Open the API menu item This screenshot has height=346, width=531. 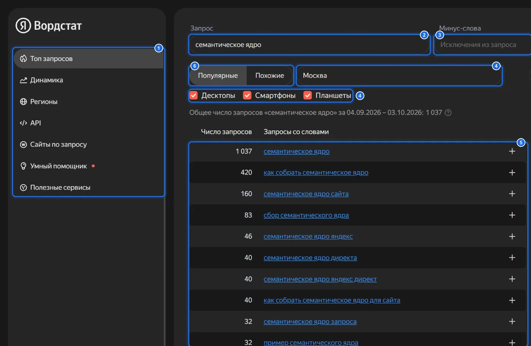click(89, 123)
